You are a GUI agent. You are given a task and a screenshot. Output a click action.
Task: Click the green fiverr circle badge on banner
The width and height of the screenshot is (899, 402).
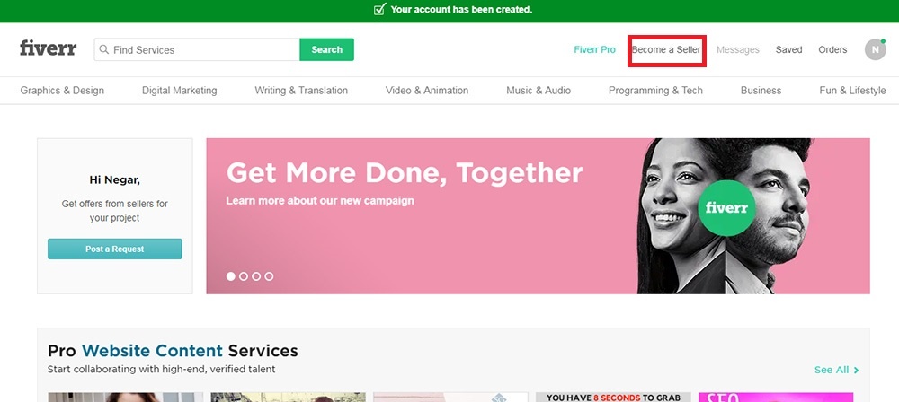726,208
